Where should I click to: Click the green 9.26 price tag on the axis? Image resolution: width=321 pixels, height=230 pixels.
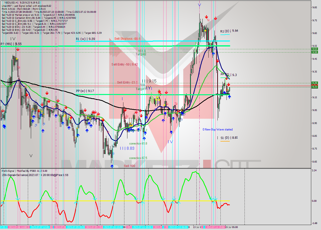pyautogui.click(x=315, y=83)
